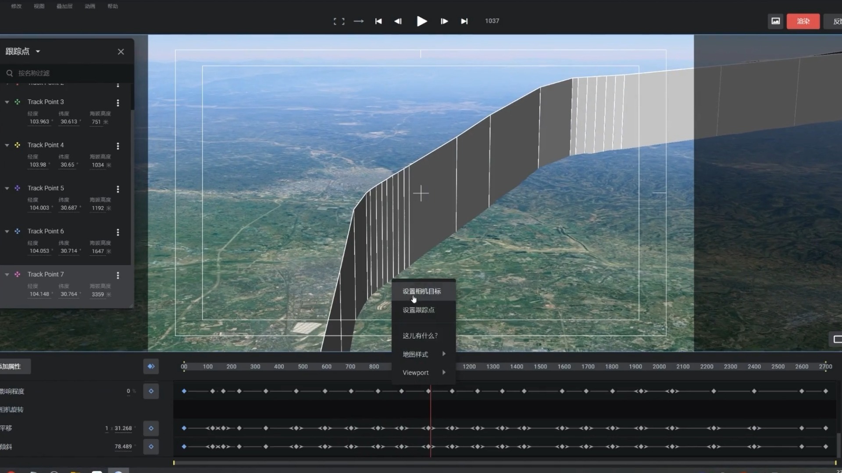The height and width of the screenshot is (473, 842).
Task: Click Track Point 7 pink marker icon
Action: pos(18,275)
